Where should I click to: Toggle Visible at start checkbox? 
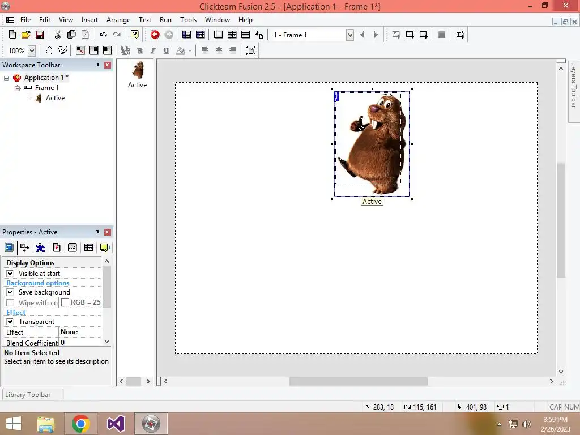(x=10, y=274)
